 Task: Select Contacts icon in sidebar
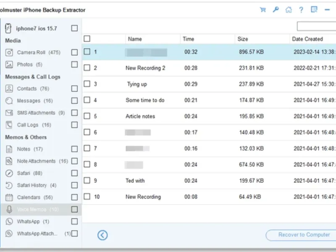9,89
